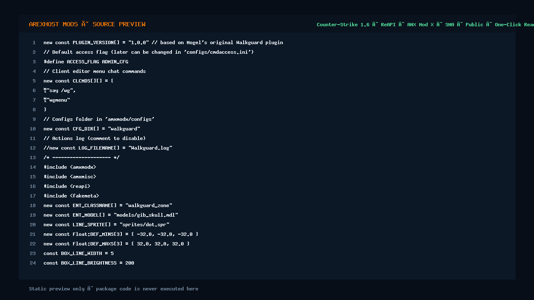Viewport: 534px width, 300px height.
Task: Click the Counter-Strike 1.6 ReAPI tagline text
Action: click(x=425, y=25)
